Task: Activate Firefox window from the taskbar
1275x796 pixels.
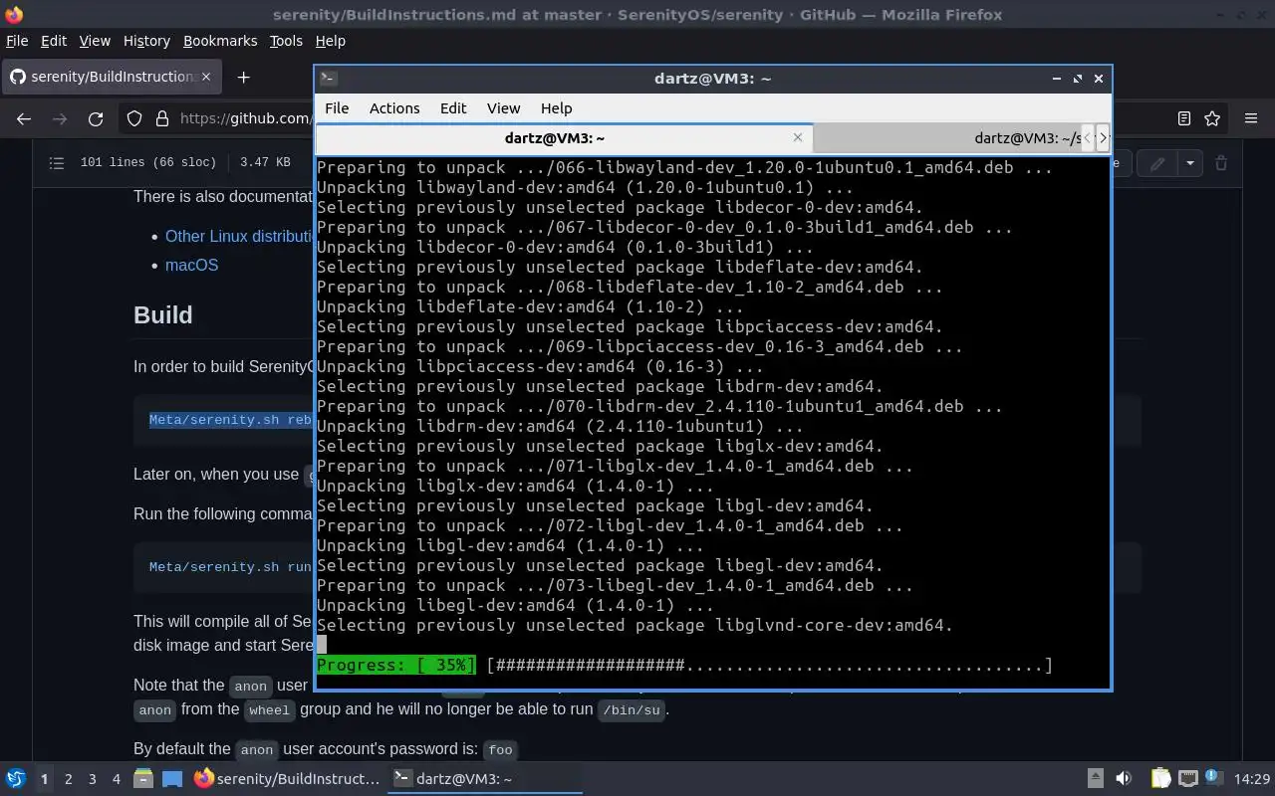Action: (287, 778)
